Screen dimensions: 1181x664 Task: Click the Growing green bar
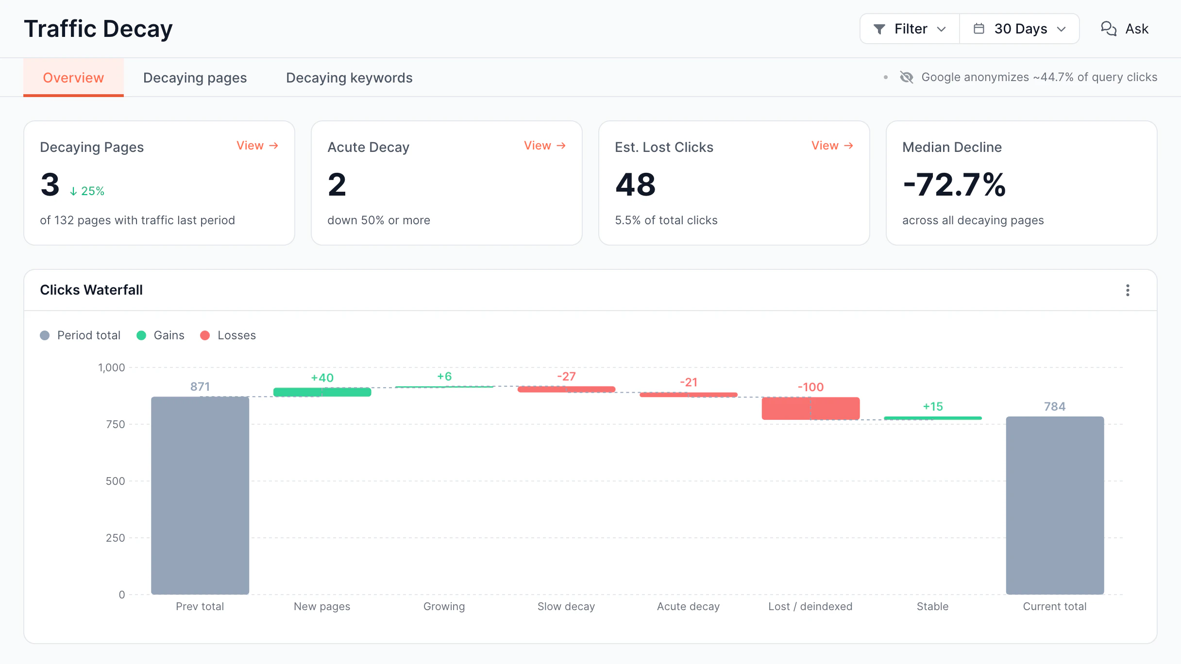click(x=444, y=387)
